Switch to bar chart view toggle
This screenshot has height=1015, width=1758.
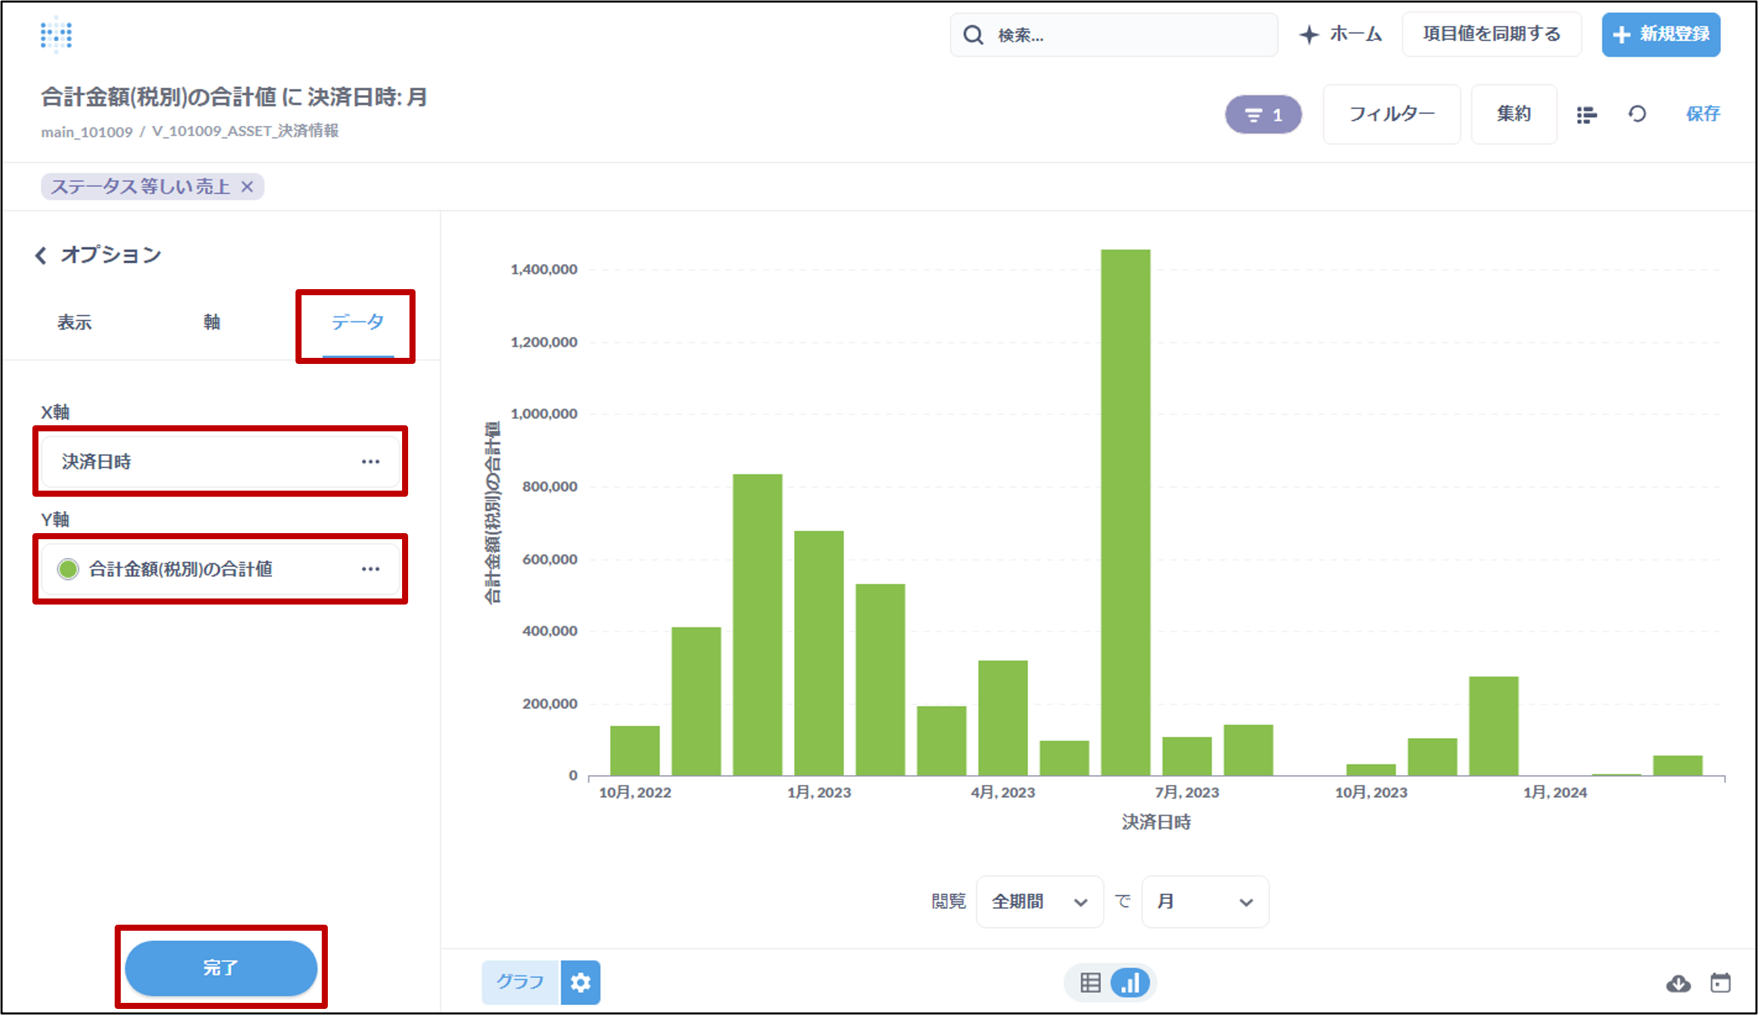pos(1130,983)
